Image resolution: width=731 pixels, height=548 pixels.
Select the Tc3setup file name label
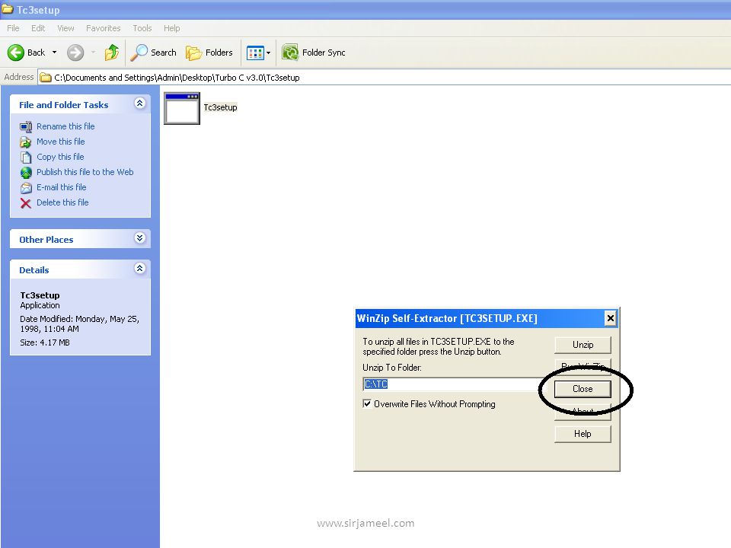point(221,107)
